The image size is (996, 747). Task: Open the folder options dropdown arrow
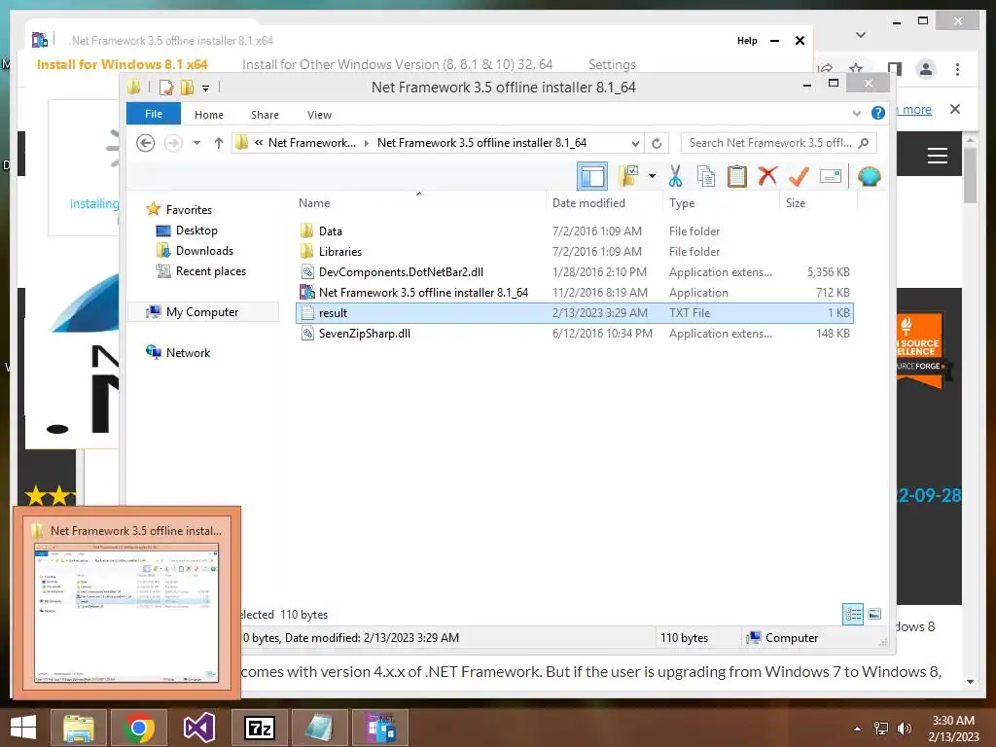point(652,176)
